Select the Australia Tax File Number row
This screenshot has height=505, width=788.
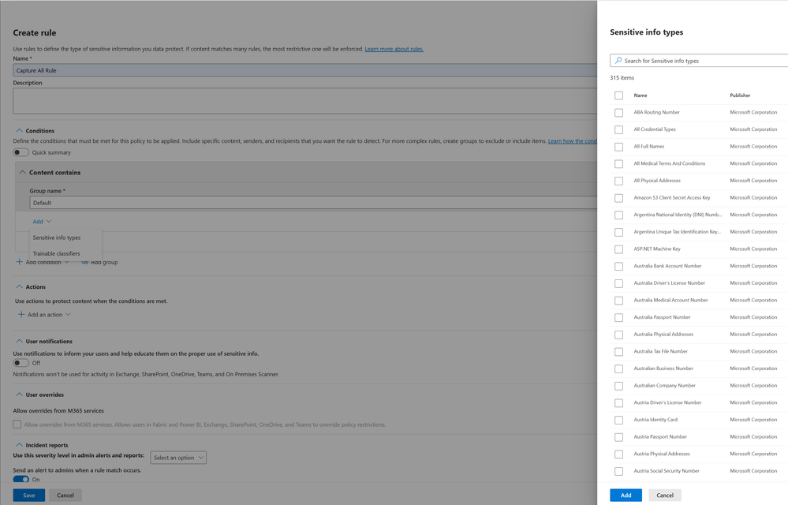coord(699,352)
